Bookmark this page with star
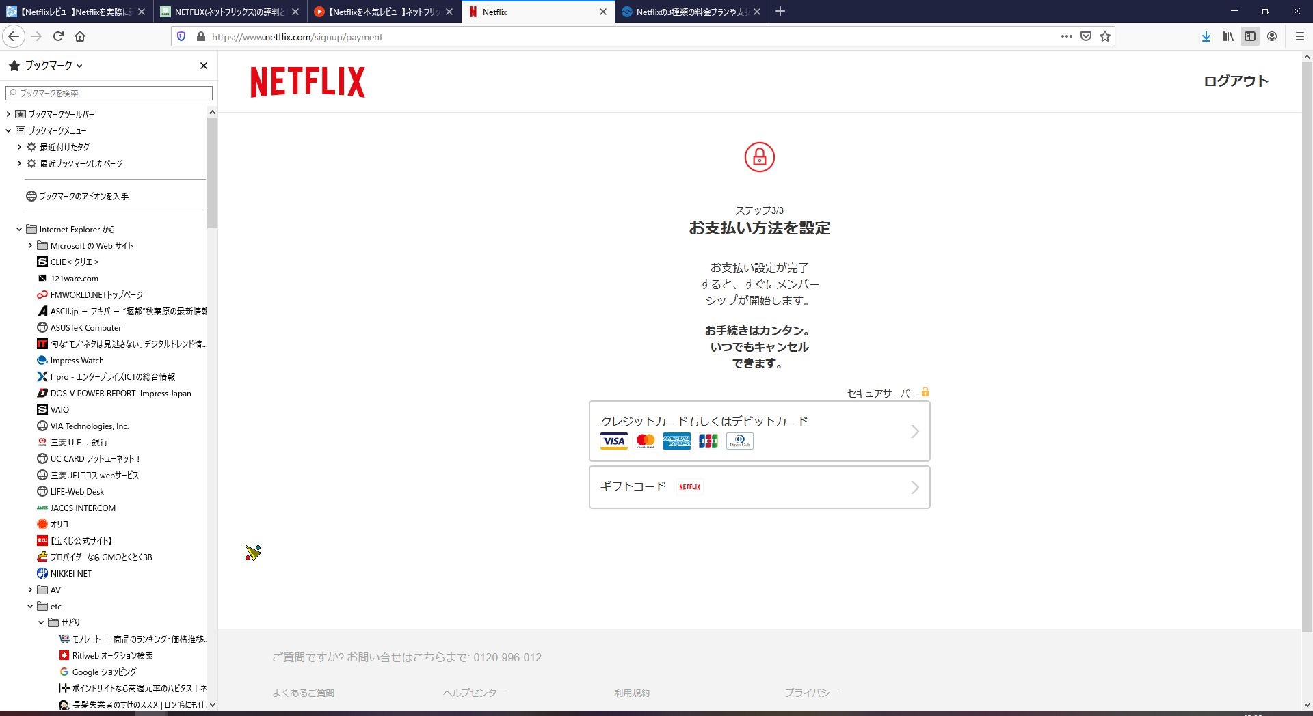This screenshot has height=716, width=1313. coord(1104,36)
